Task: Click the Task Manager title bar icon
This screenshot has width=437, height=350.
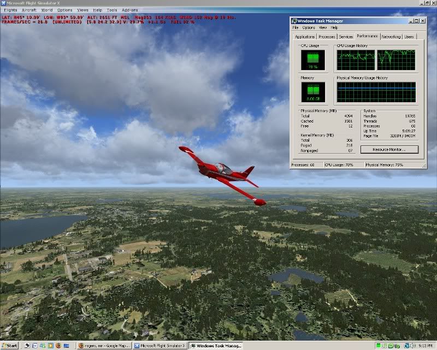Action: pos(294,21)
